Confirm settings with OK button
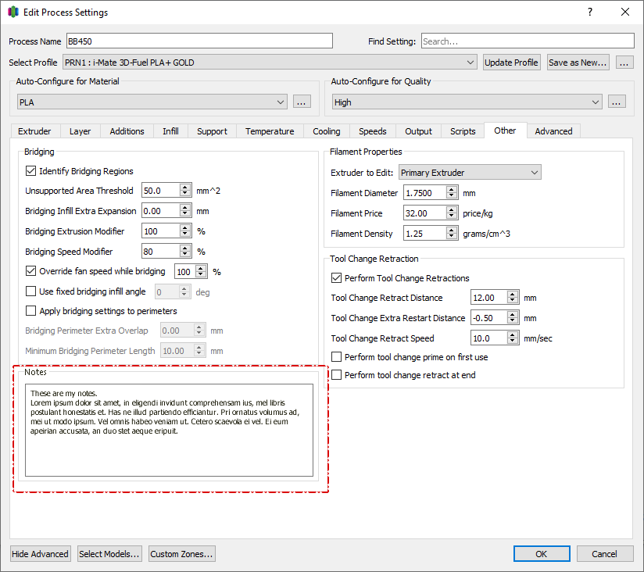The width and height of the screenshot is (644, 572). point(542,554)
